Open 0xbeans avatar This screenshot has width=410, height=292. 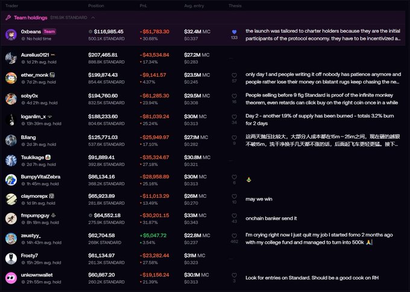[x=11, y=34]
